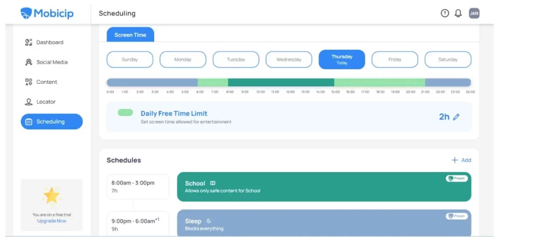Click Add to create a schedule

point(461,160)
